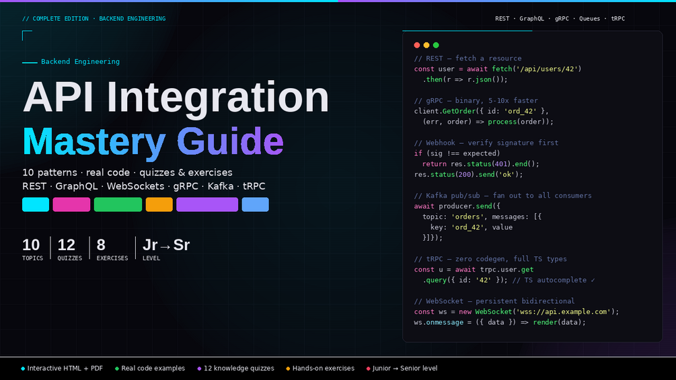Image resolution: width=676 pixels, height=380 pixels.
Task: Select the green color block
Action: [x=118, y=204]
